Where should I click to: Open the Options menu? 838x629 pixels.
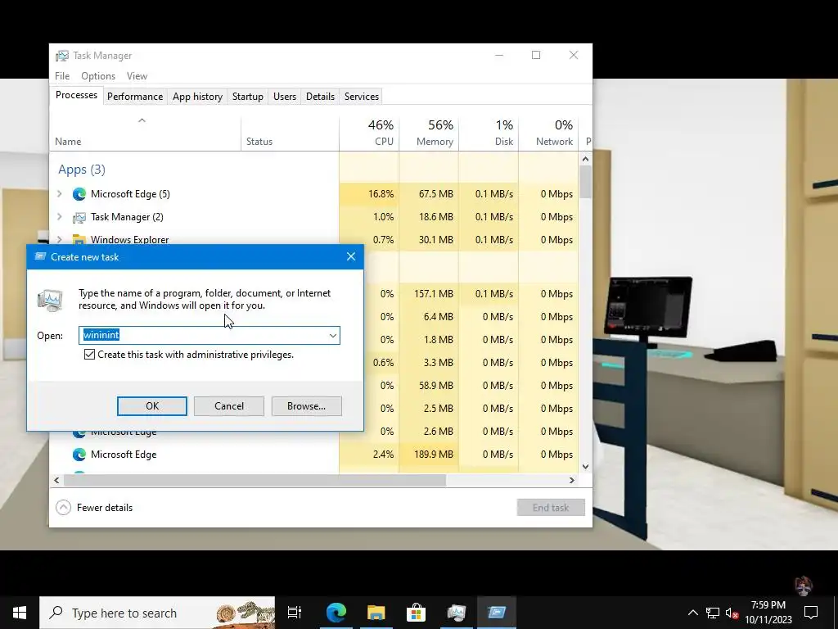(x=98, y=76)
